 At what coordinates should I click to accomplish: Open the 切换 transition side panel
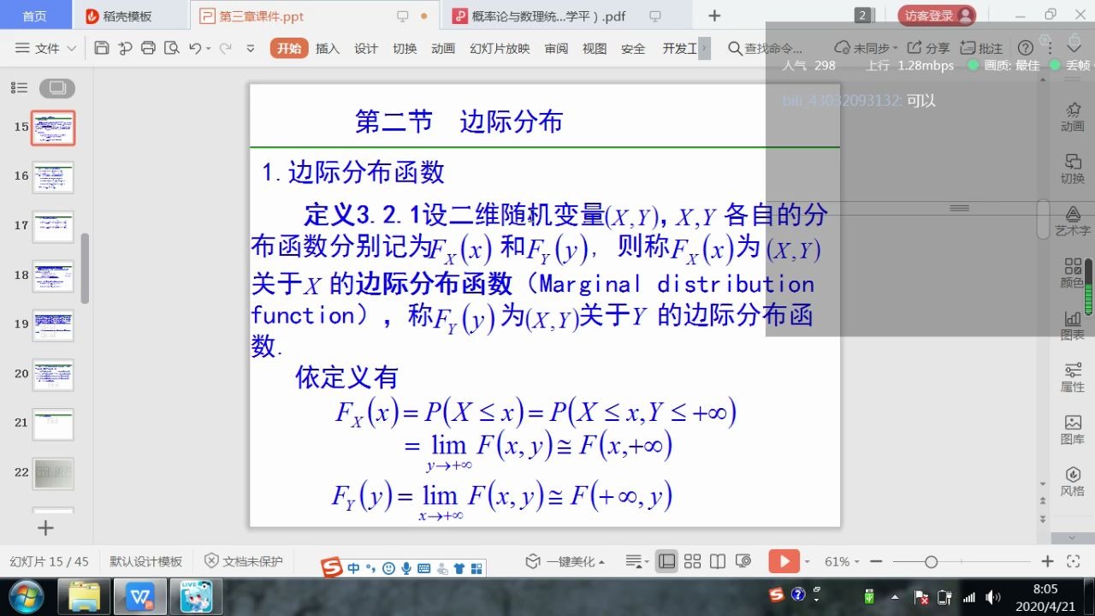coord(1072,169)
